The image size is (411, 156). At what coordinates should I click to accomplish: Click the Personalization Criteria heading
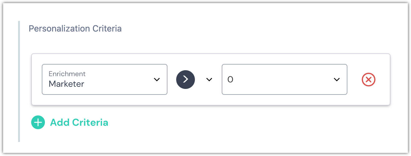click(x=75, y=29)
